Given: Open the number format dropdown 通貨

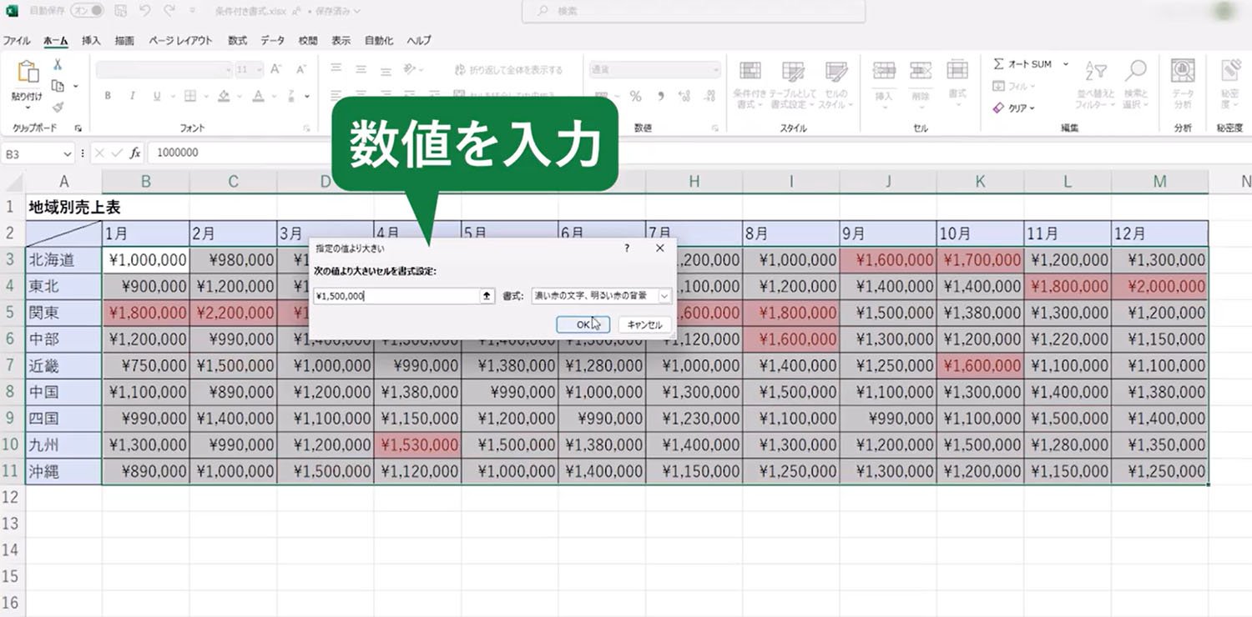Looking at the screenshot, I should click(714, 70).
